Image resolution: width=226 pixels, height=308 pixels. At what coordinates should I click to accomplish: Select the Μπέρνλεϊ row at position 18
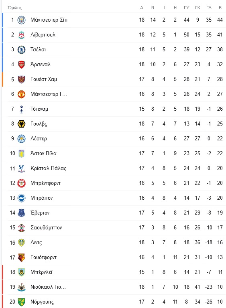114,272
